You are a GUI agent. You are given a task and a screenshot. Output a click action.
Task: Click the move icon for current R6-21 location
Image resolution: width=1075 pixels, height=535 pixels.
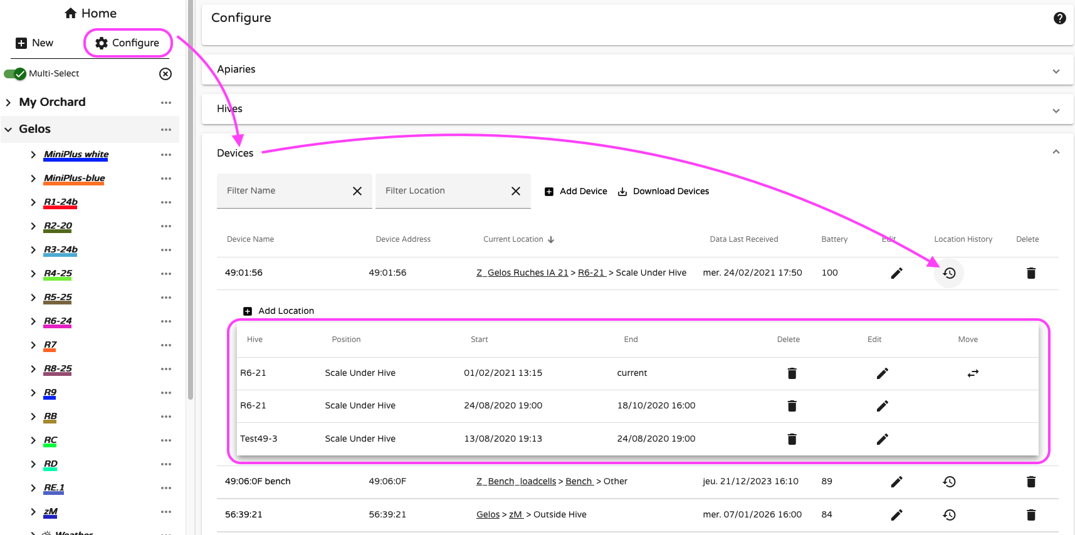click(x=972, y=373)
